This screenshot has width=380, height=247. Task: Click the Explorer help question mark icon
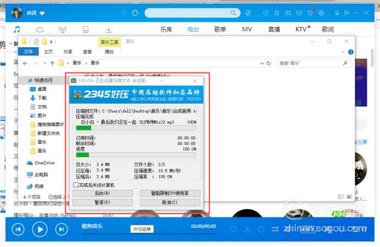click(x=351, y=52)
